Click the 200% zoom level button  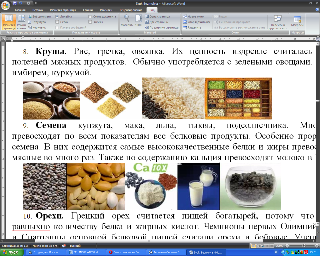279,246
